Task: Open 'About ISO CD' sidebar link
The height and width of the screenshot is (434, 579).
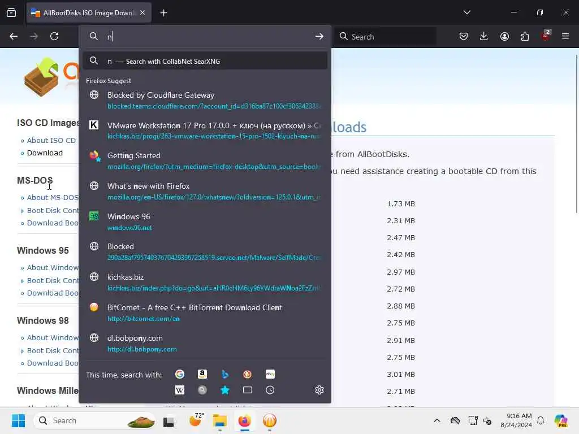Action: tap(51, 140)
